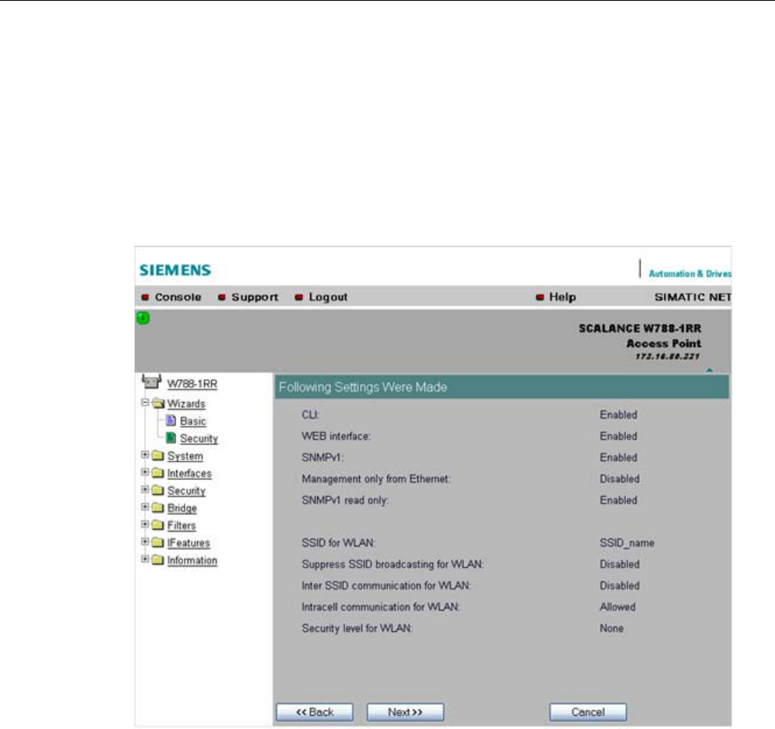Click Logout in top bar
This screenshot has height=729, width=775.
coord(328,297)
